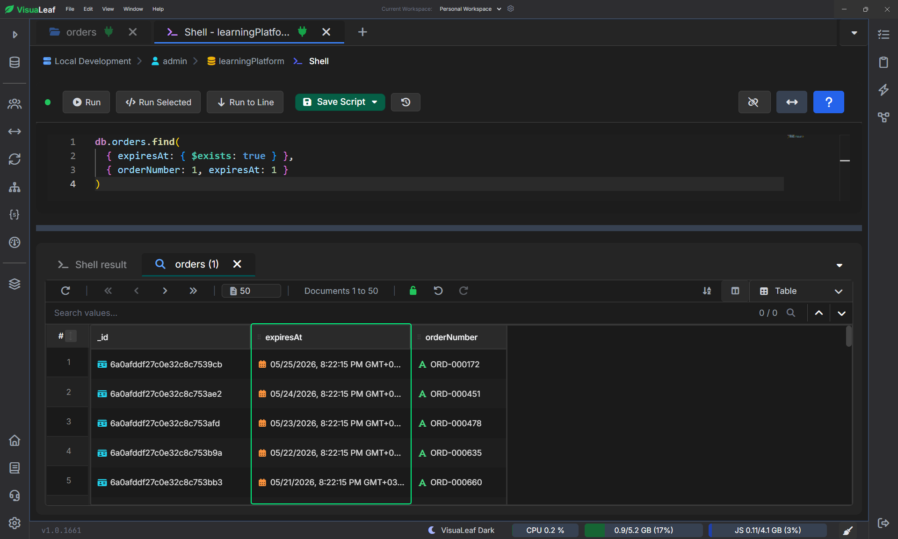
Task: Click Run to Line button
Action: coord(245,102)
